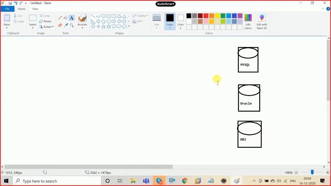Open Paint Help question mark
Image resolution: width=331 pixels, height=186 pixels.
click(x=328, y=9)
